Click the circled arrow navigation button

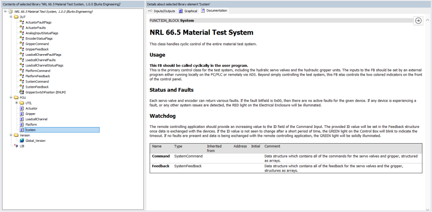418,21
